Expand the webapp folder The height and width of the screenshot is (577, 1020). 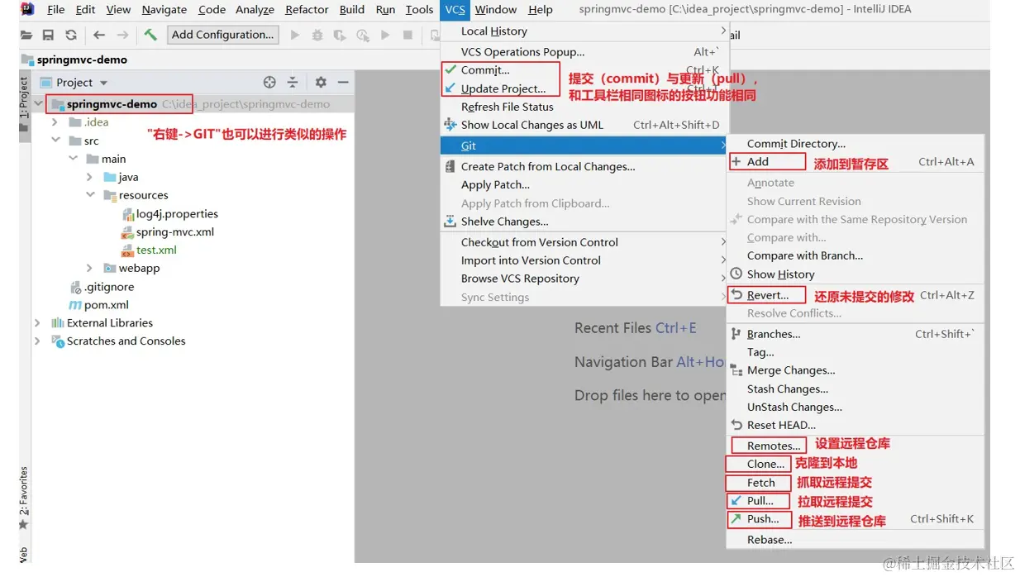[90, 268]
